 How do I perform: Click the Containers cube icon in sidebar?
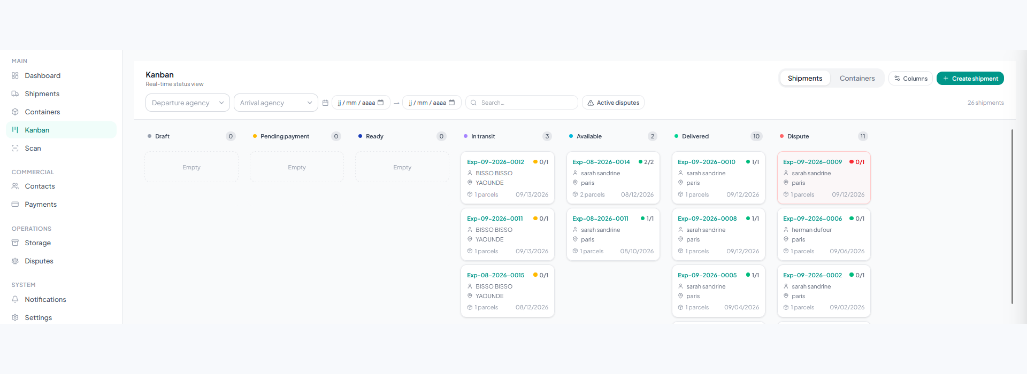coord(15,112)
